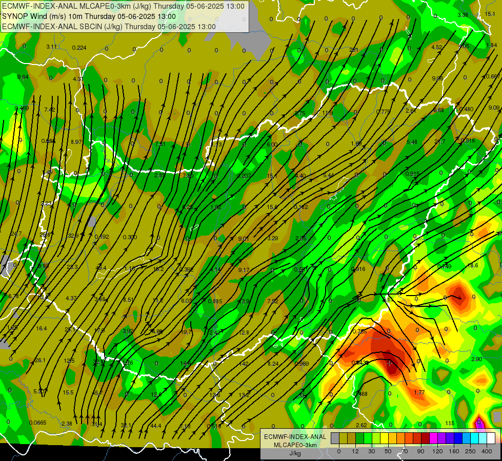Image resolution: width=502 pixels, height=461 pixels.
Task: Click the MLCAPE0-3km title line
Action: tap(123, 6)
